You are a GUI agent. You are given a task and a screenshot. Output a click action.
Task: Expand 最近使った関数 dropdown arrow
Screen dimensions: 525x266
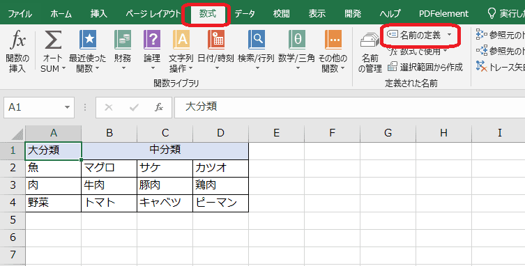pos(98,69)
